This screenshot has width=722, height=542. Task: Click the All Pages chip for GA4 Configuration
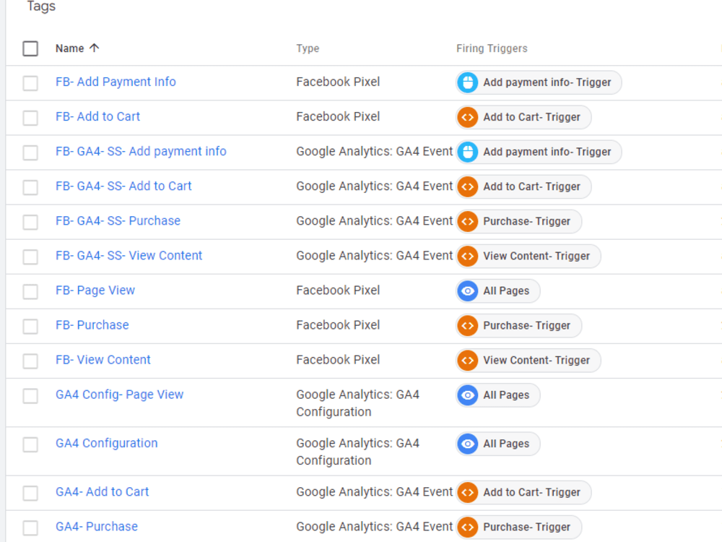point(497,444)
